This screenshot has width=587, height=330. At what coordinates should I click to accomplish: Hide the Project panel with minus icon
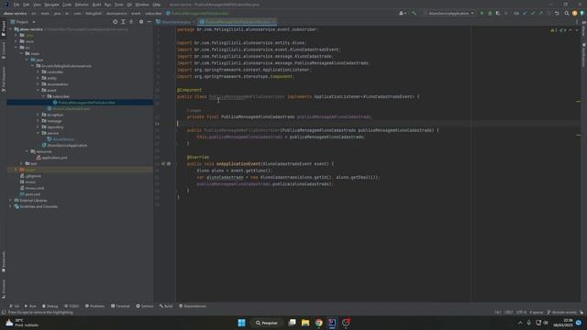point(149,22)
